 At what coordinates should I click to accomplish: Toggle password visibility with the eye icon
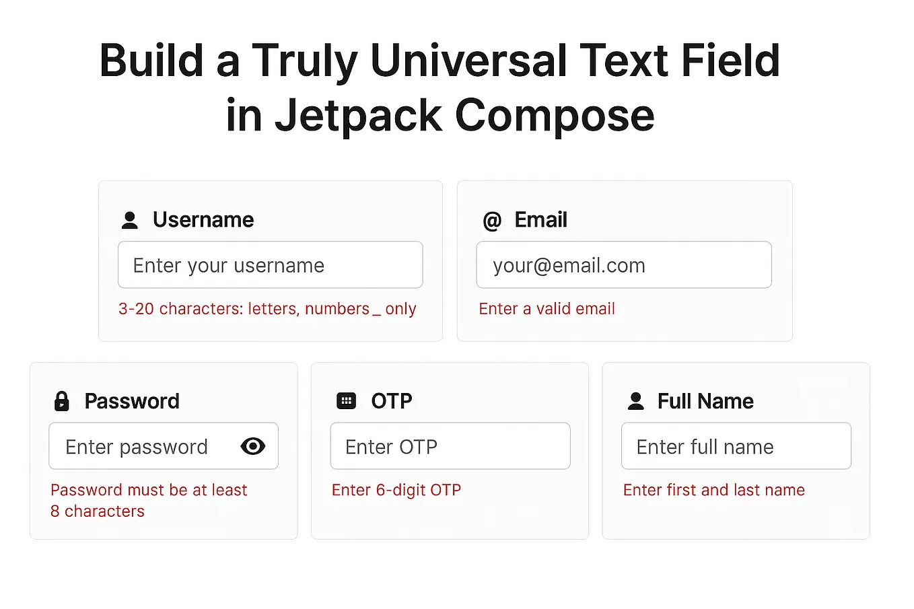253,446
